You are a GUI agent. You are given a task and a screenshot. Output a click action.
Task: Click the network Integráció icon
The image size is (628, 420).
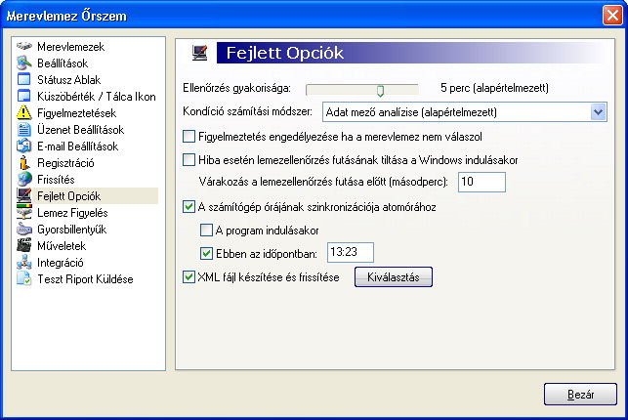(24, 262)
